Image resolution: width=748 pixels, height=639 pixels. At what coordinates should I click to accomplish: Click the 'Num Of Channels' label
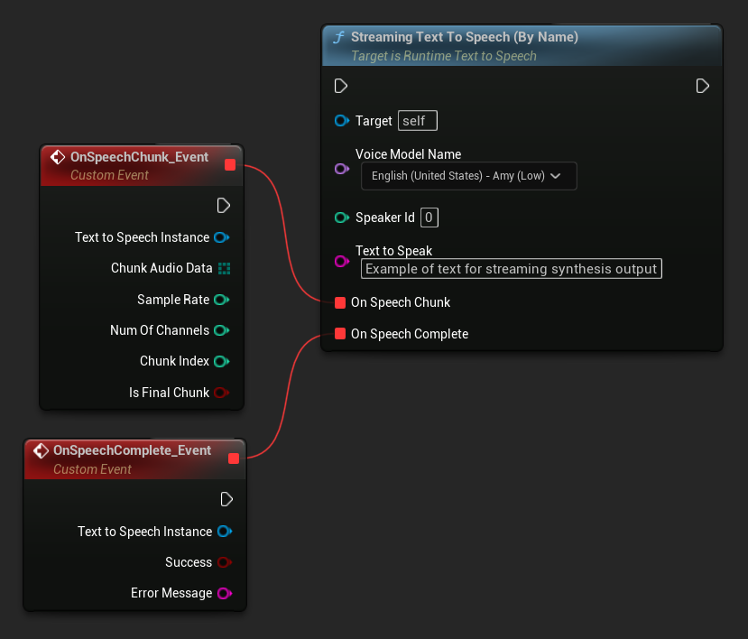(x=160, y=330)
